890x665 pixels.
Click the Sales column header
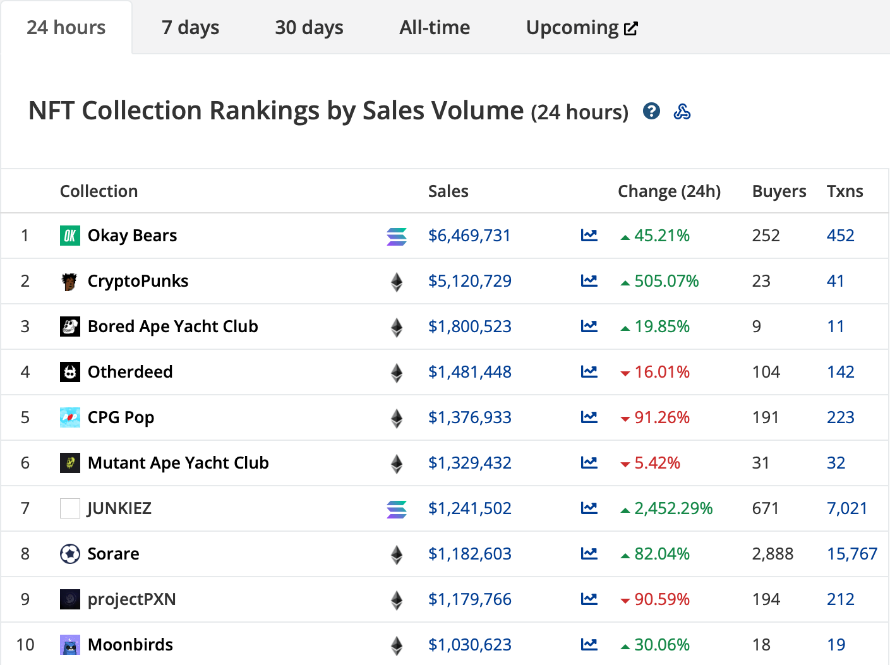(x=448, y=191)
